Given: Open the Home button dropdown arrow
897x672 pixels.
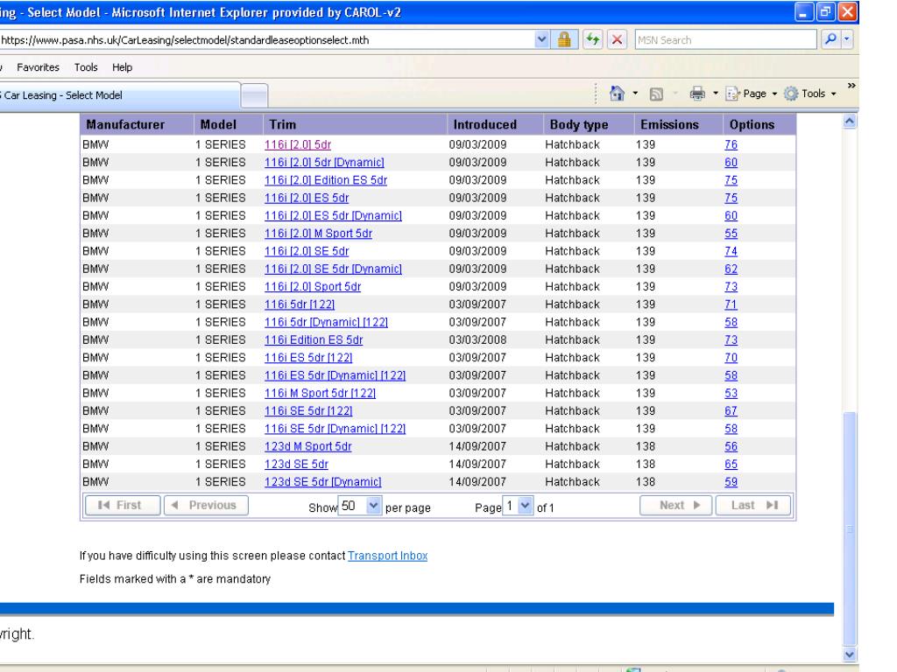Looking at the screenshot, I should pyautogui.click(x=635, y=93).
